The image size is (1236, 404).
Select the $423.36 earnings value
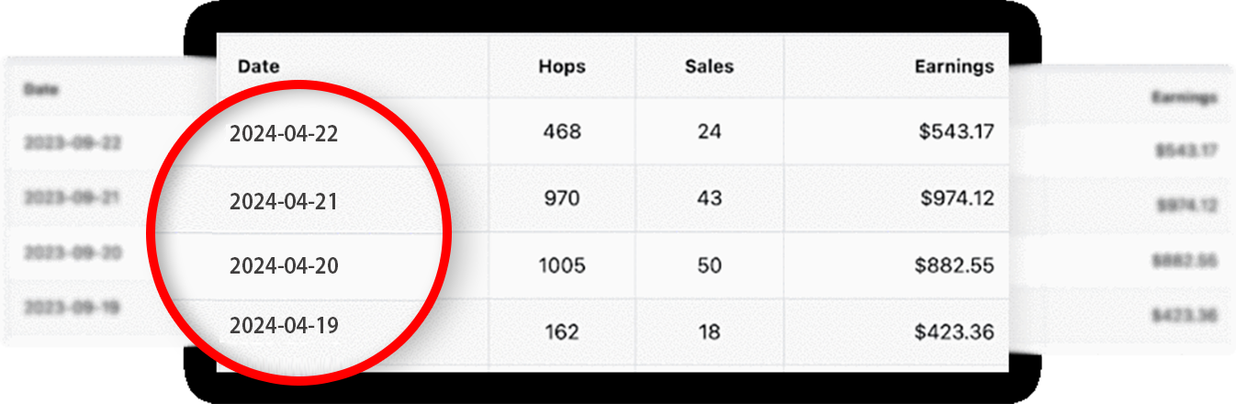coord(954,331)
